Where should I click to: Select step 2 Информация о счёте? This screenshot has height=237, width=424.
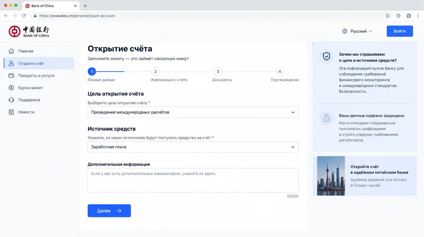pos(155,72)
